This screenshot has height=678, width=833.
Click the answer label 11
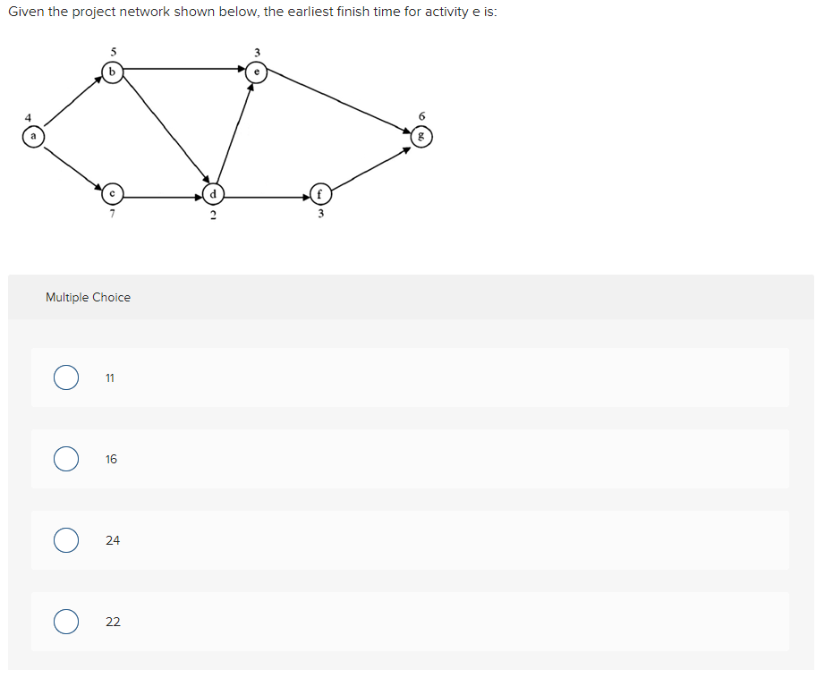click(x=109, y=378)
